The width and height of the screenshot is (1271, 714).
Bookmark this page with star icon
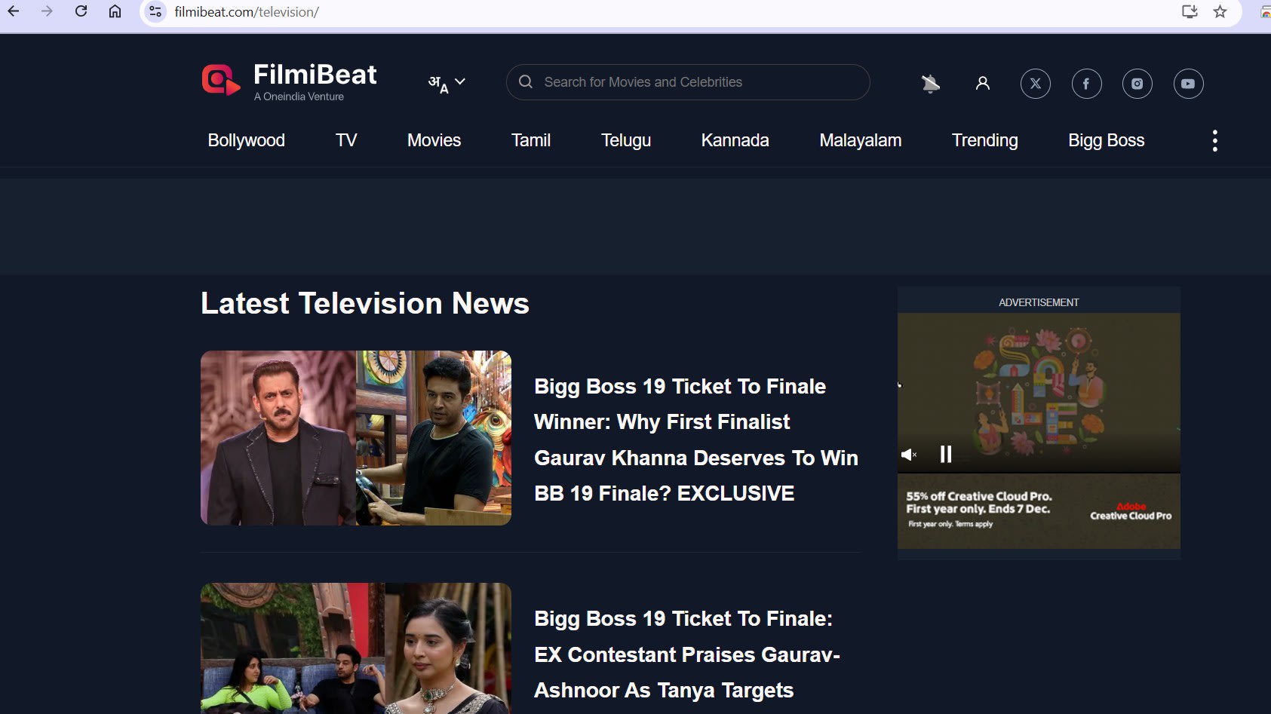coord(1220,11)
